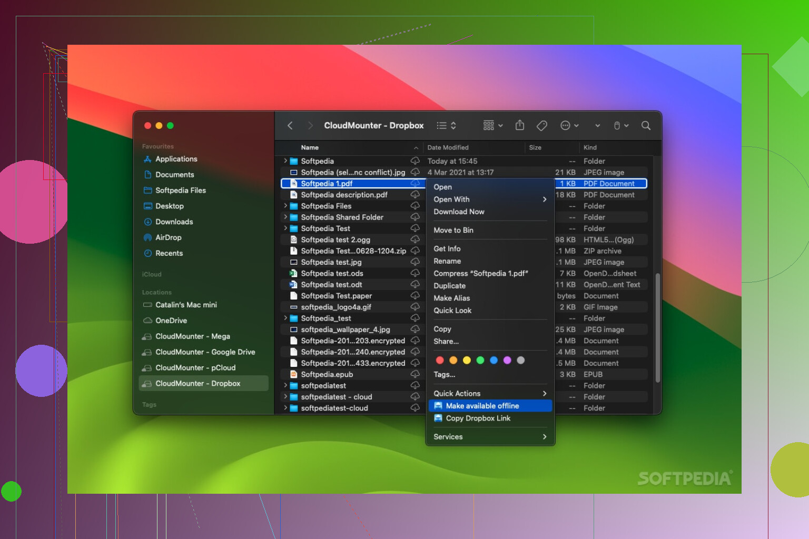Viewport: 809px width, 539px height.
Task: Open CloudMounter - Google Drive location
Action: (205, 352)
